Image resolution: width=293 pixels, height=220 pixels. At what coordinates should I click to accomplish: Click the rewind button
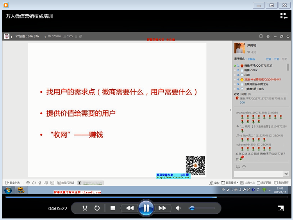pos(129,208)
